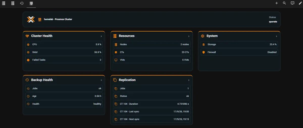This screenshot has height=128, width=303.
Task: Expand Replication card chevron
Action: 189,80
